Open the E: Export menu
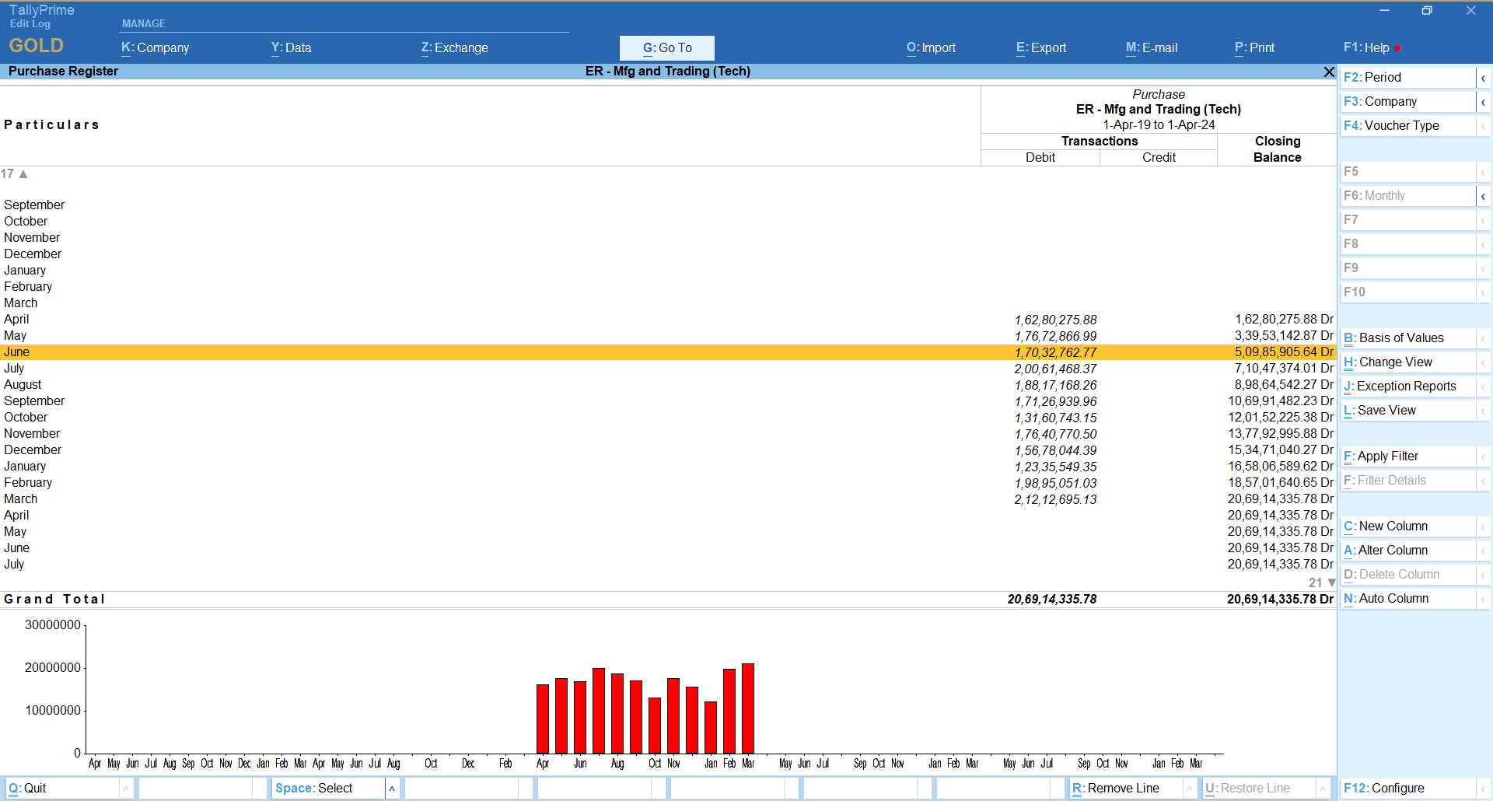The width and height of the screenshot is (1493, 801). [1040, 47]
